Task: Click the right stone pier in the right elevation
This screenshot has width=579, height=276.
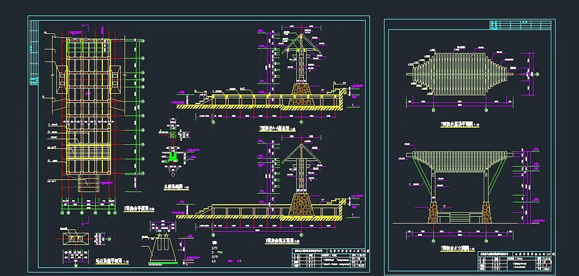Action: (488, 210)
